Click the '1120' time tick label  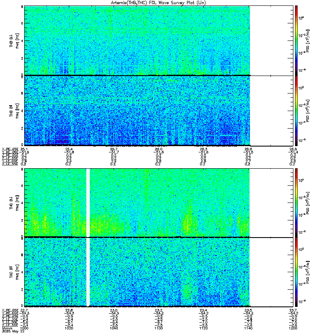click(203, 328)
